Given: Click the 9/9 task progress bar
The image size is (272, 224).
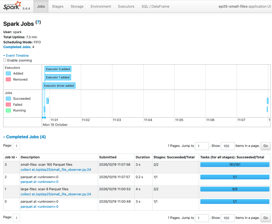Looking at the screenshot, I should (235, 189).
